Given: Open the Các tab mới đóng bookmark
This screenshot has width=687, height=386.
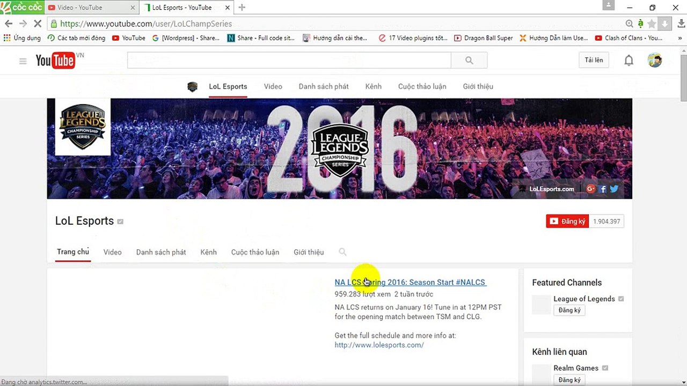Looking at the screenshot, I should [x=76, y=38].
